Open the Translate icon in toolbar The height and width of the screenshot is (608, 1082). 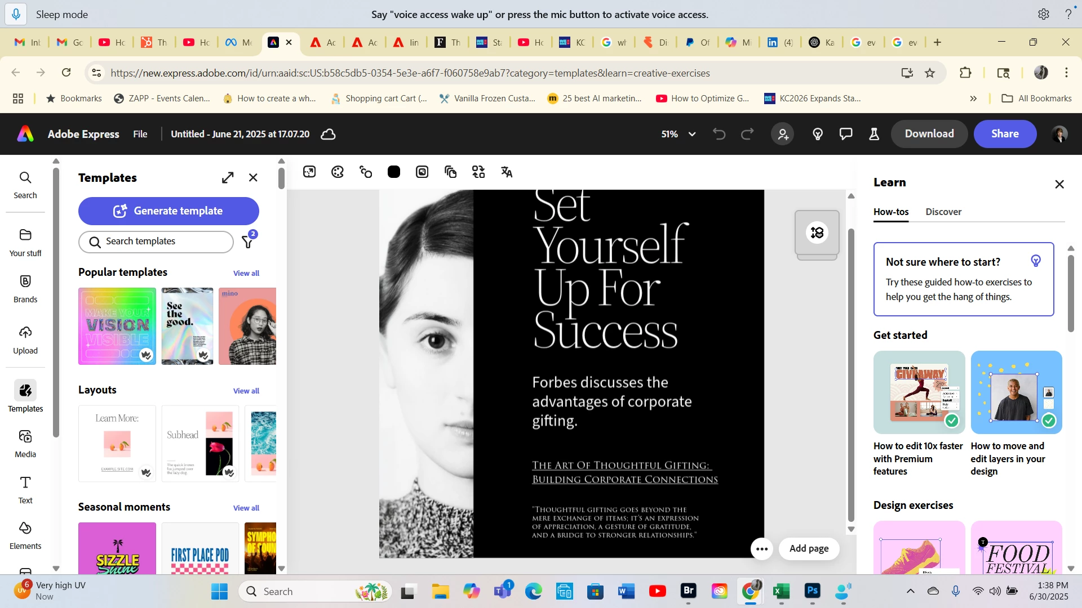(507, 172)
